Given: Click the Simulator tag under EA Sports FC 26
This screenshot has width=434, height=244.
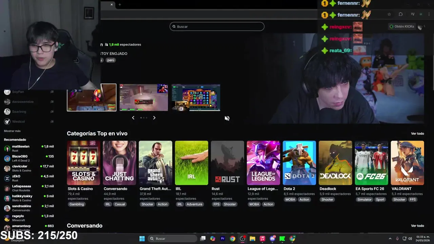Looking at the screenshot, I should point(364,200).
